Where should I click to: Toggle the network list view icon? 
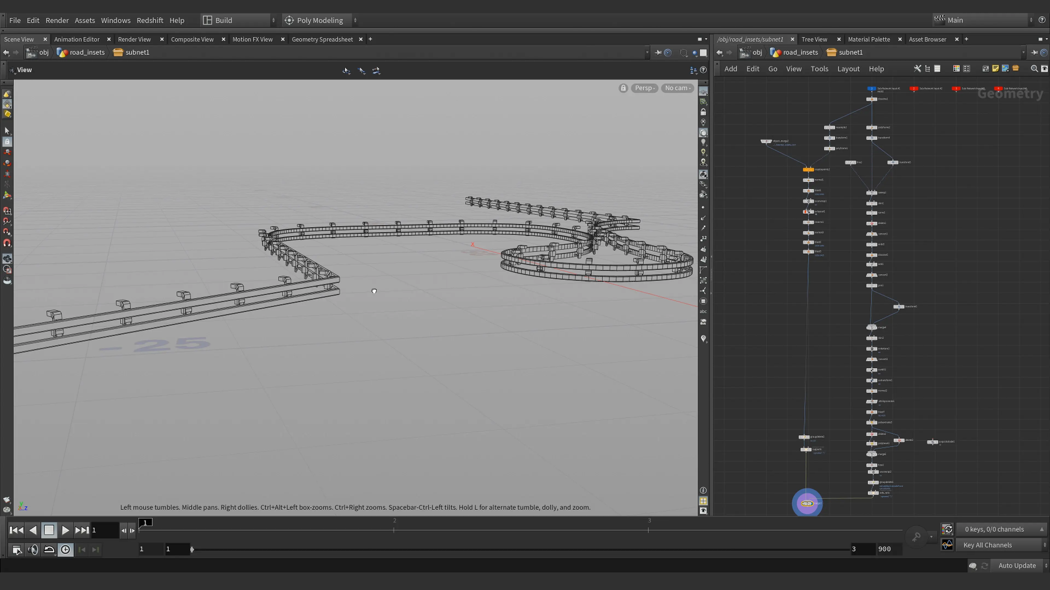pos(937,69)
